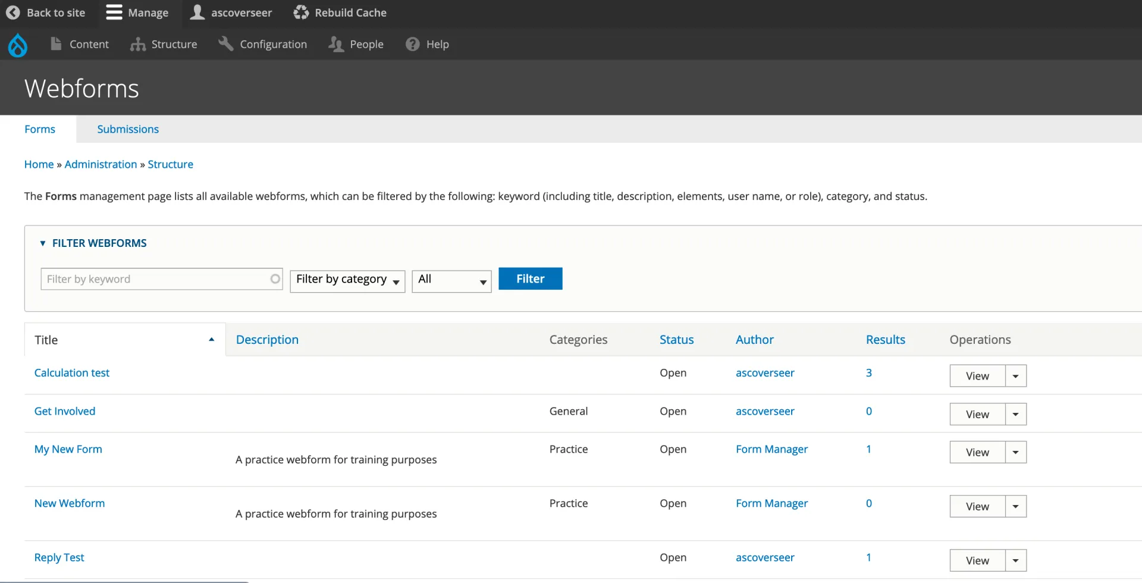Image resolution: width=1142 pixels, height=583 pixels.
Task: Open the 3 results for Calculation test
Action: pos(869,372)
